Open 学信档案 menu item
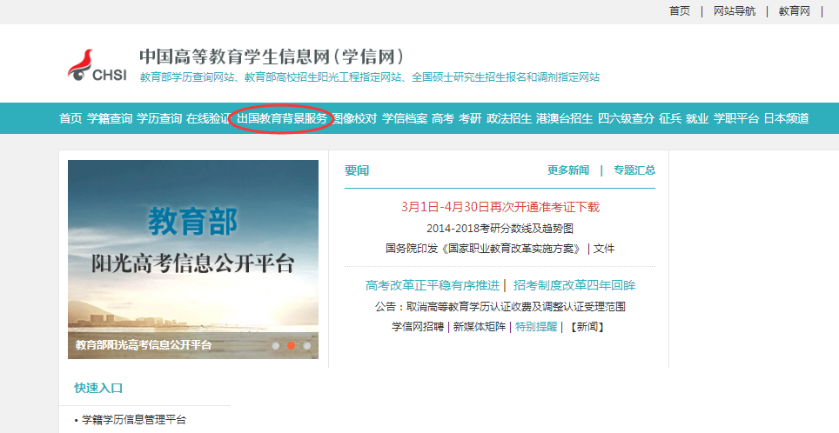This screenshot has height=433, width=839. click(x=405, y=118)
